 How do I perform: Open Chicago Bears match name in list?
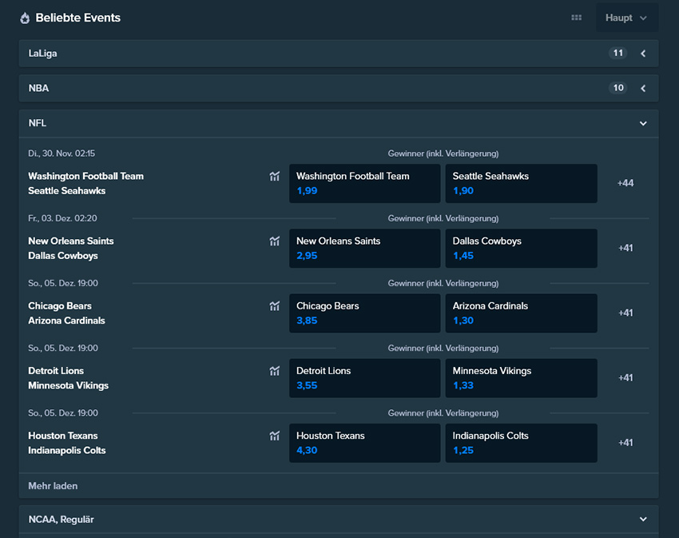(x=60, y=306)
